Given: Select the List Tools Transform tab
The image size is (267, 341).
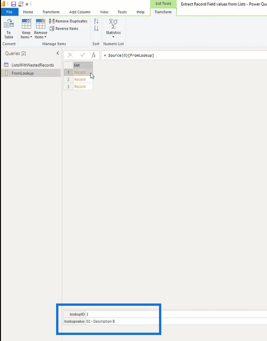Looking at the screenshot, I should [163, 12].
